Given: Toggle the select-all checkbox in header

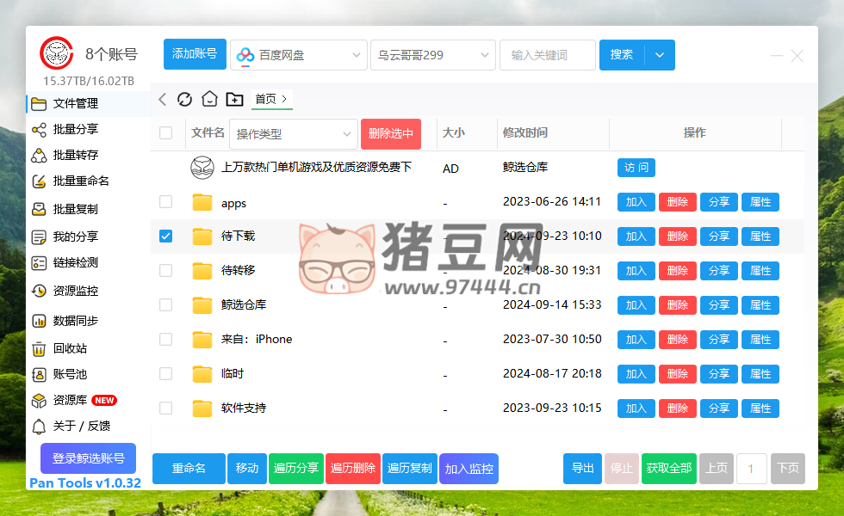Looking at the screenshot, I should (166, 132).
